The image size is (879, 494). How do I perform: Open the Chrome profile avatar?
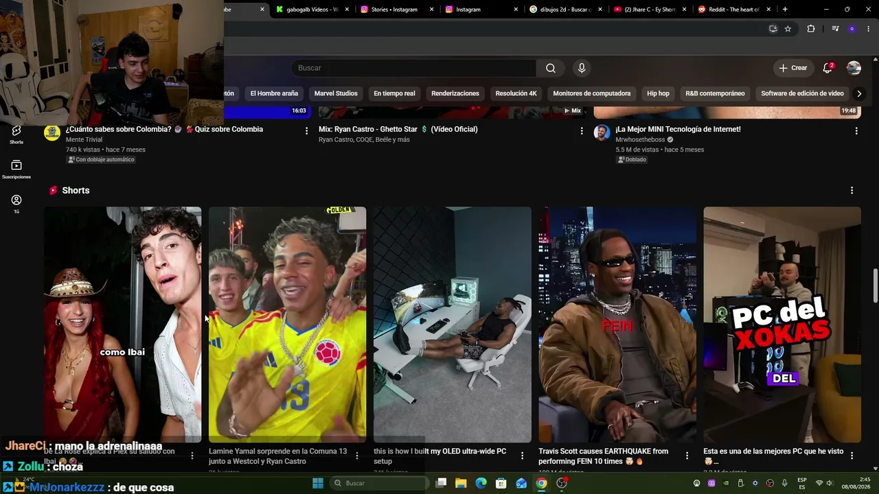(852, 29)
